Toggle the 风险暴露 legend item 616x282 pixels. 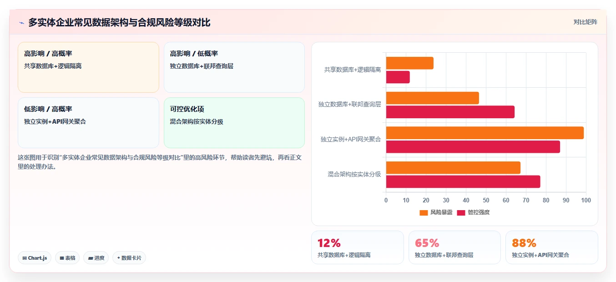(436, 212)
